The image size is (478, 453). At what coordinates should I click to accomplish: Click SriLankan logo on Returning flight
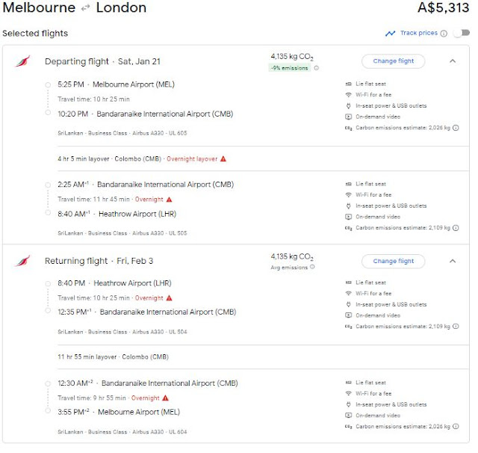(23, 261)
